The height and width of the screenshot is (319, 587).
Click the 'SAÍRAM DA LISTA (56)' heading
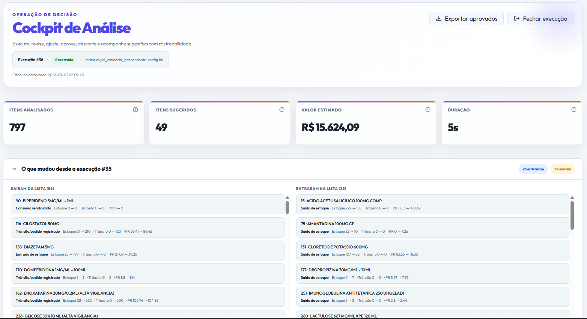pos(32,188)
